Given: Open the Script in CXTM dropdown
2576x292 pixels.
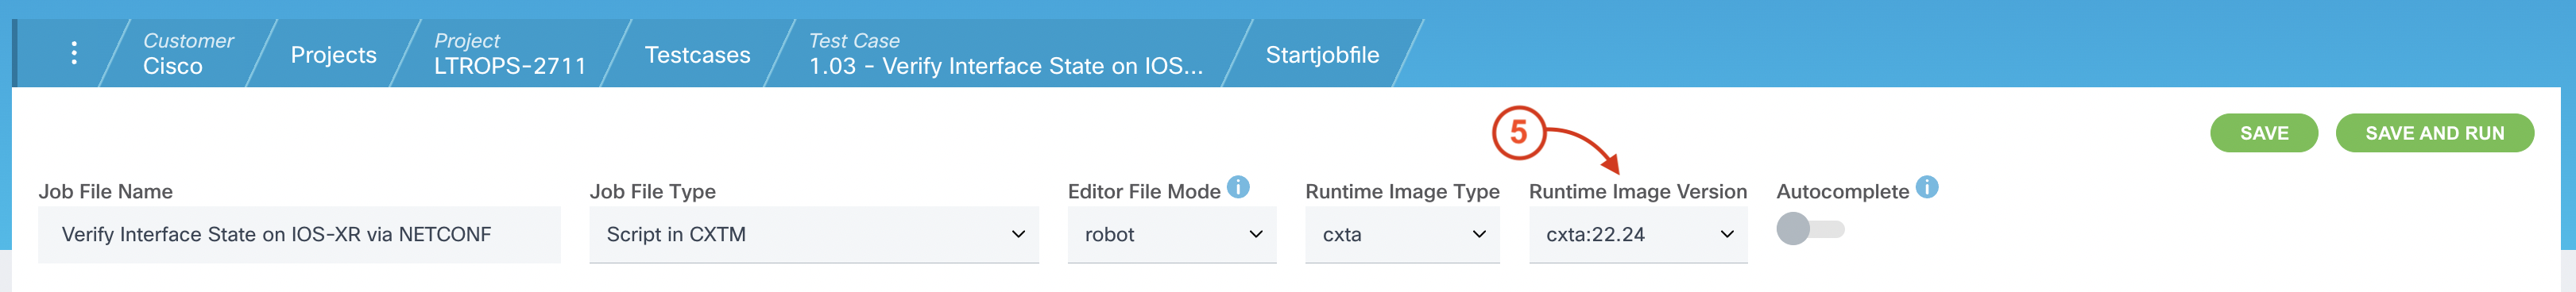Looking at the screenshot, I should point(814,235).
